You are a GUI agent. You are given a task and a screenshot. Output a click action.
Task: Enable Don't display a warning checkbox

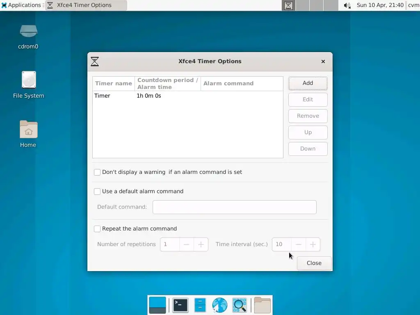click(97, 172)
